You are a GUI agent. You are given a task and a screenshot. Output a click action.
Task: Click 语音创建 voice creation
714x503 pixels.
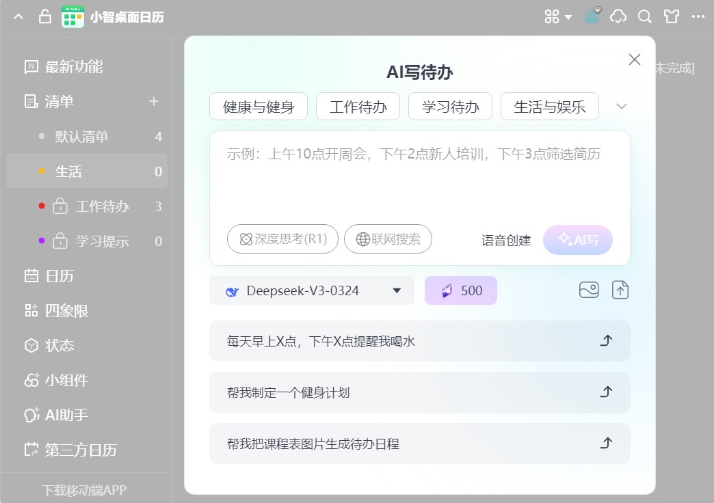tap(505, 240)
